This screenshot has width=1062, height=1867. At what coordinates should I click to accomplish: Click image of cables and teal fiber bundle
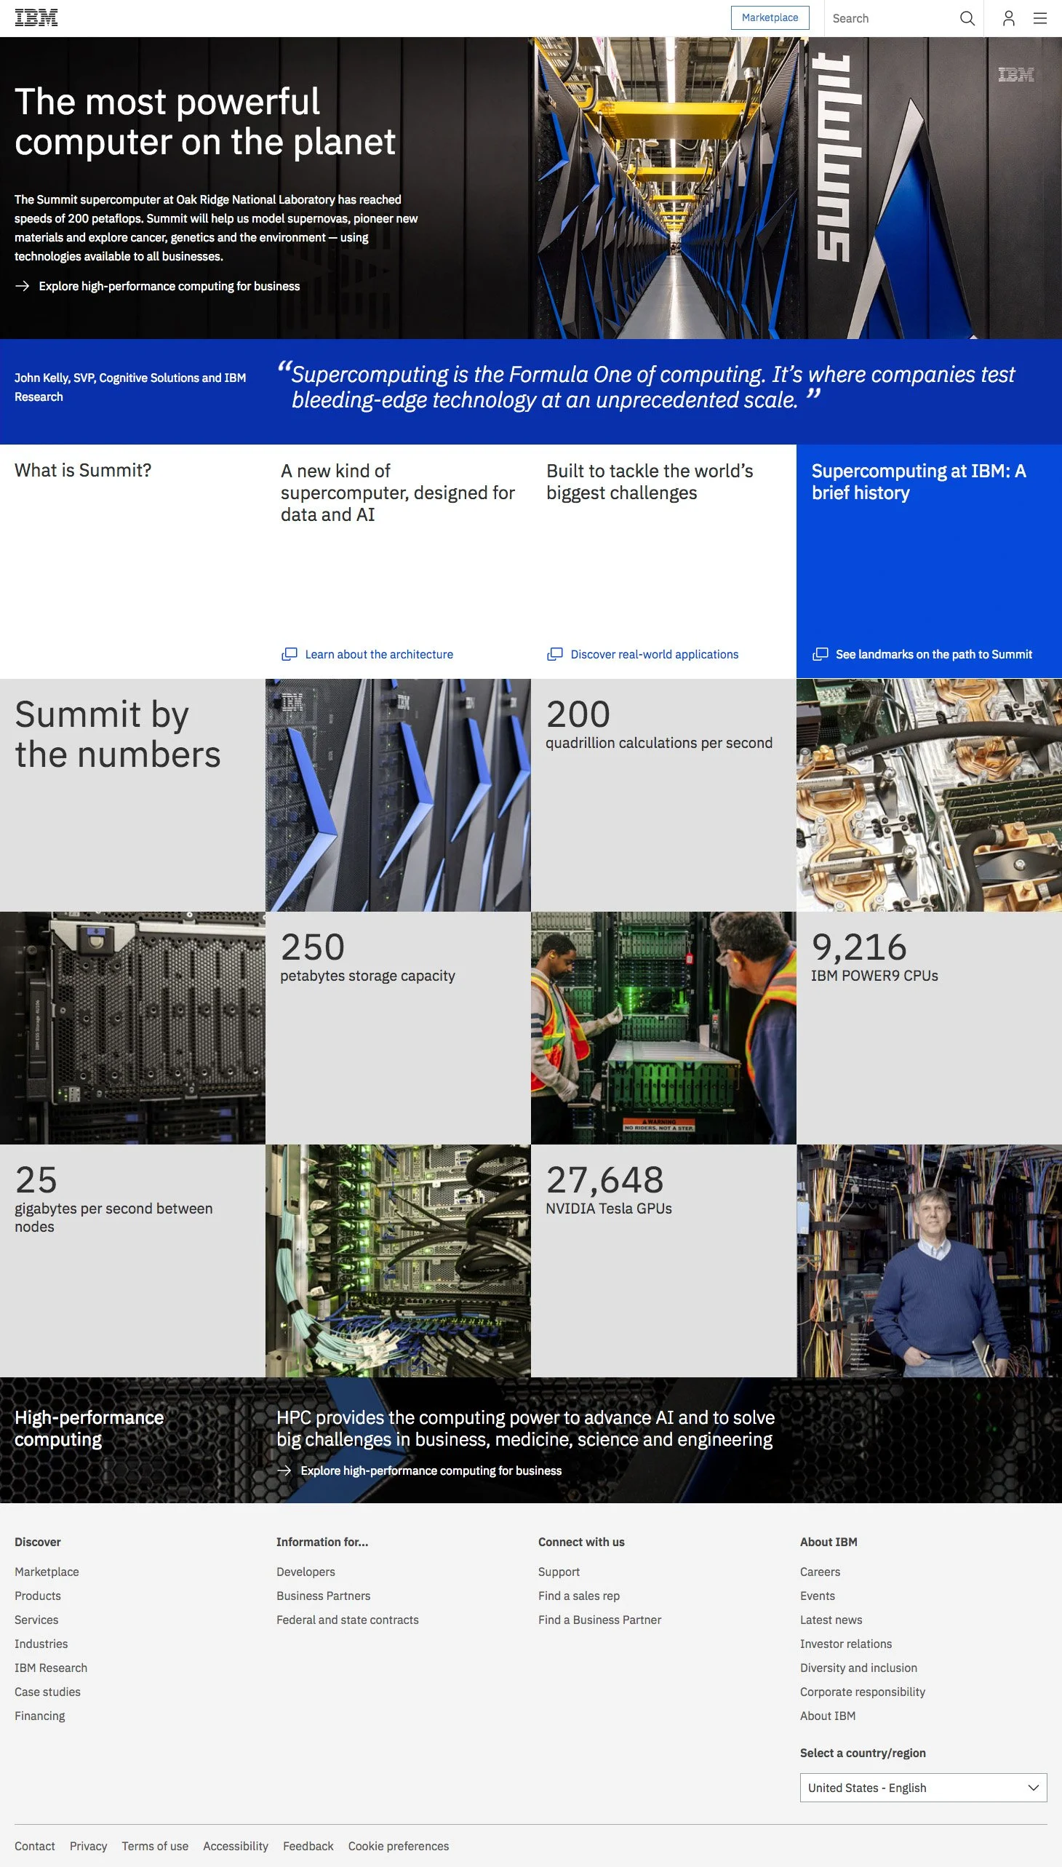(399, 1260)
